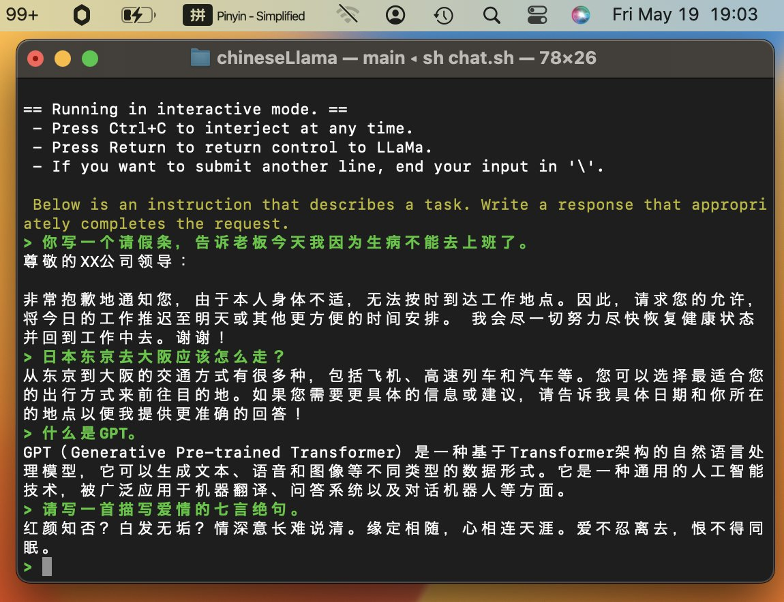
Task: Click the terminal window title text
Action: tap(406, 58)
